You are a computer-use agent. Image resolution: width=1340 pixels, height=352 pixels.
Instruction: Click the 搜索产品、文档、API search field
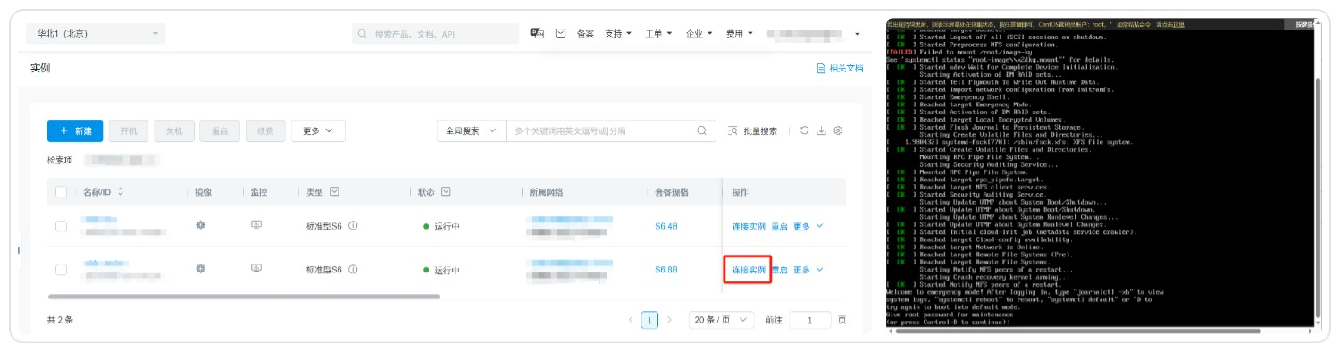436,34
